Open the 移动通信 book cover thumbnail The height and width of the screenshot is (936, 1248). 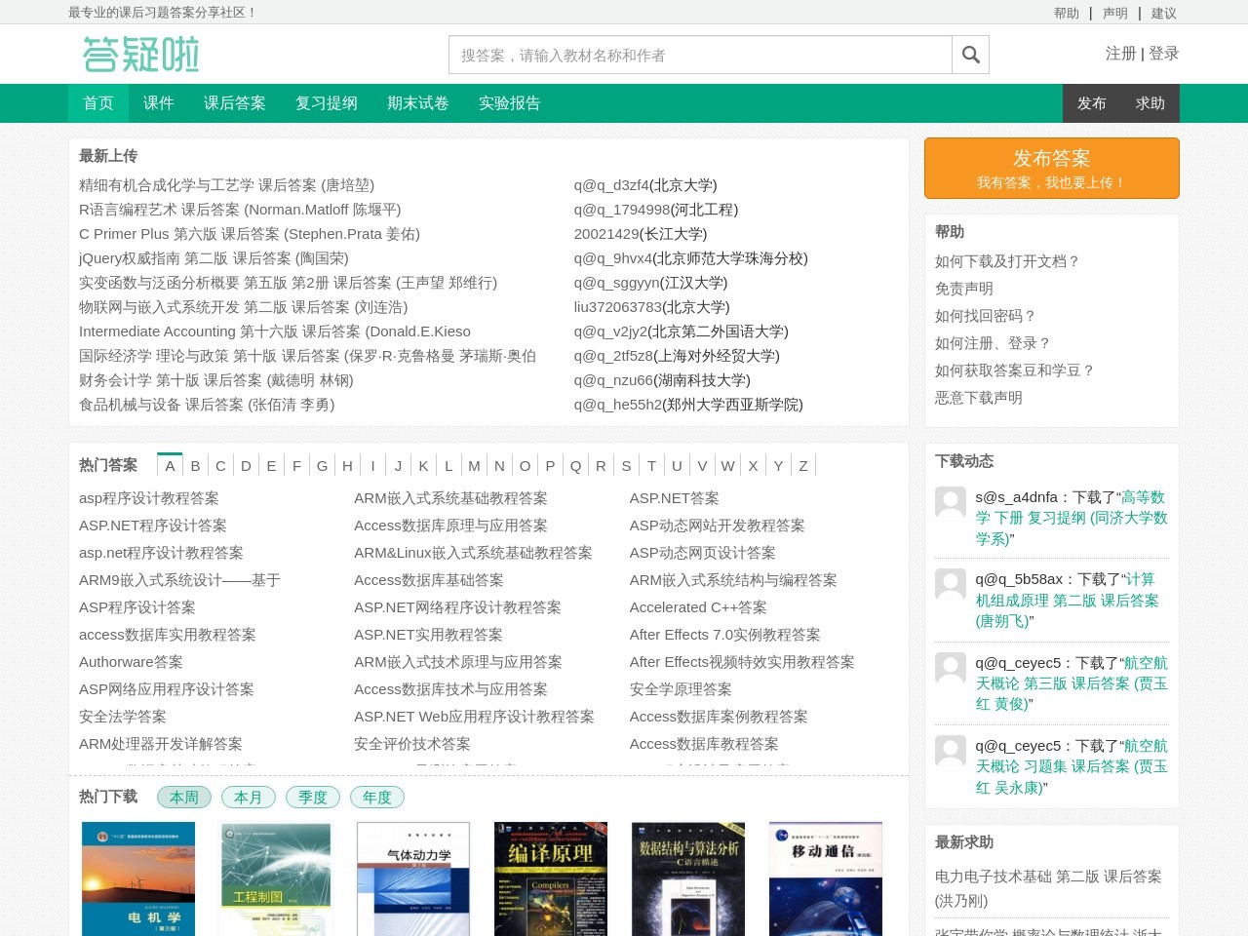point(826,878)
